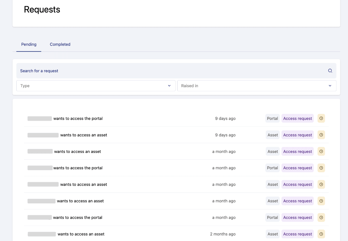Image resolution: width=348 pixels, height=241 pixels.
Task: Click pending clock icon on seventh request row
Action: pyautogui.click(x=321, y=217)
